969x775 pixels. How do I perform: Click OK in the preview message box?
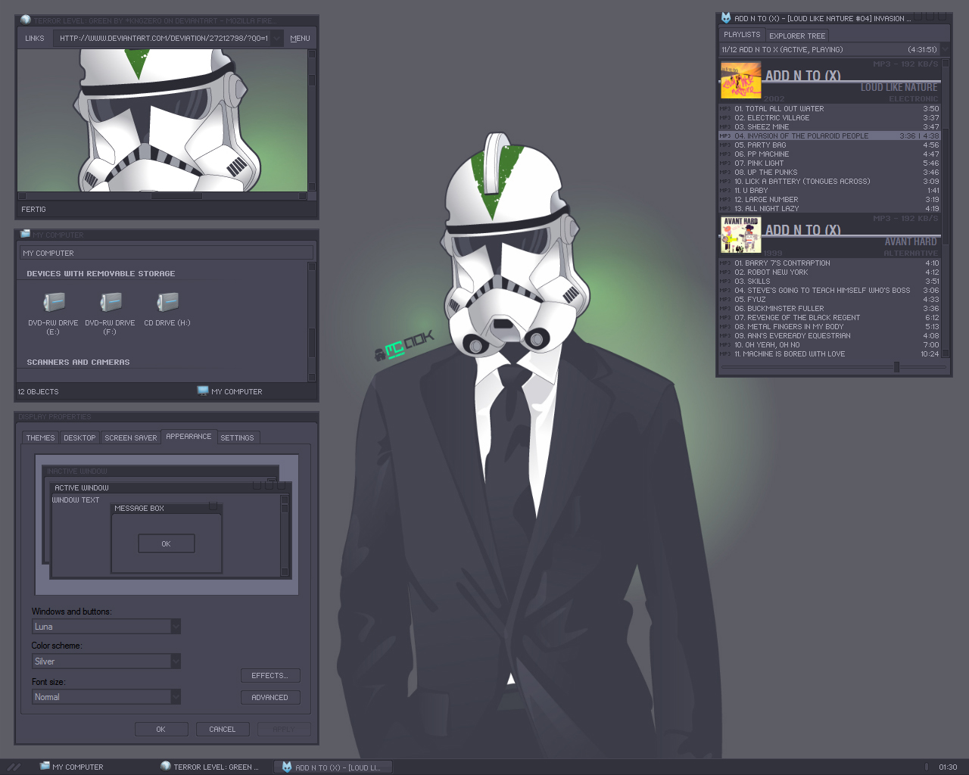[x=167, y=543]
